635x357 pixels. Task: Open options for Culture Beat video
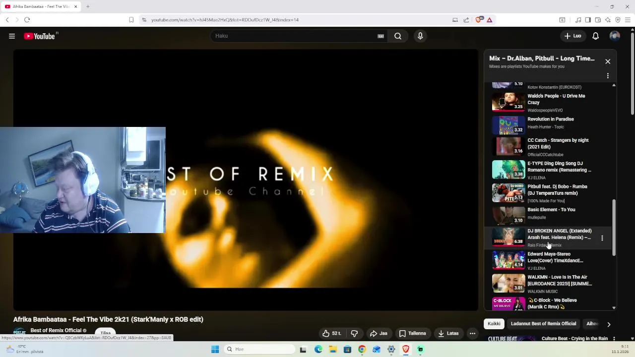(x=614, y=339)
